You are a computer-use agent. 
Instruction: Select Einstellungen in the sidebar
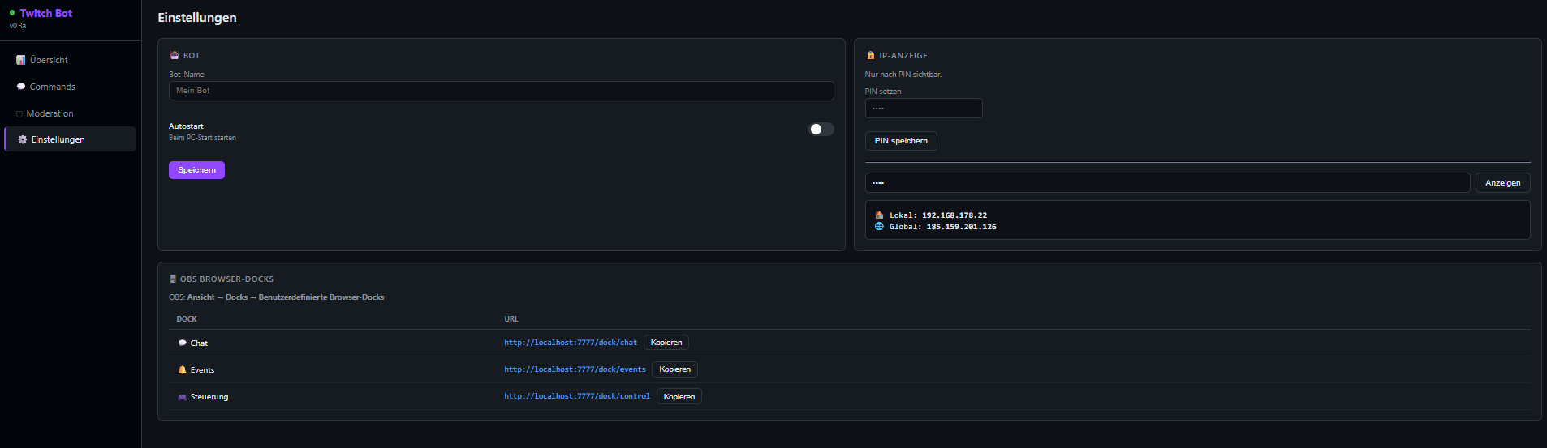click(x=71, y=139)
